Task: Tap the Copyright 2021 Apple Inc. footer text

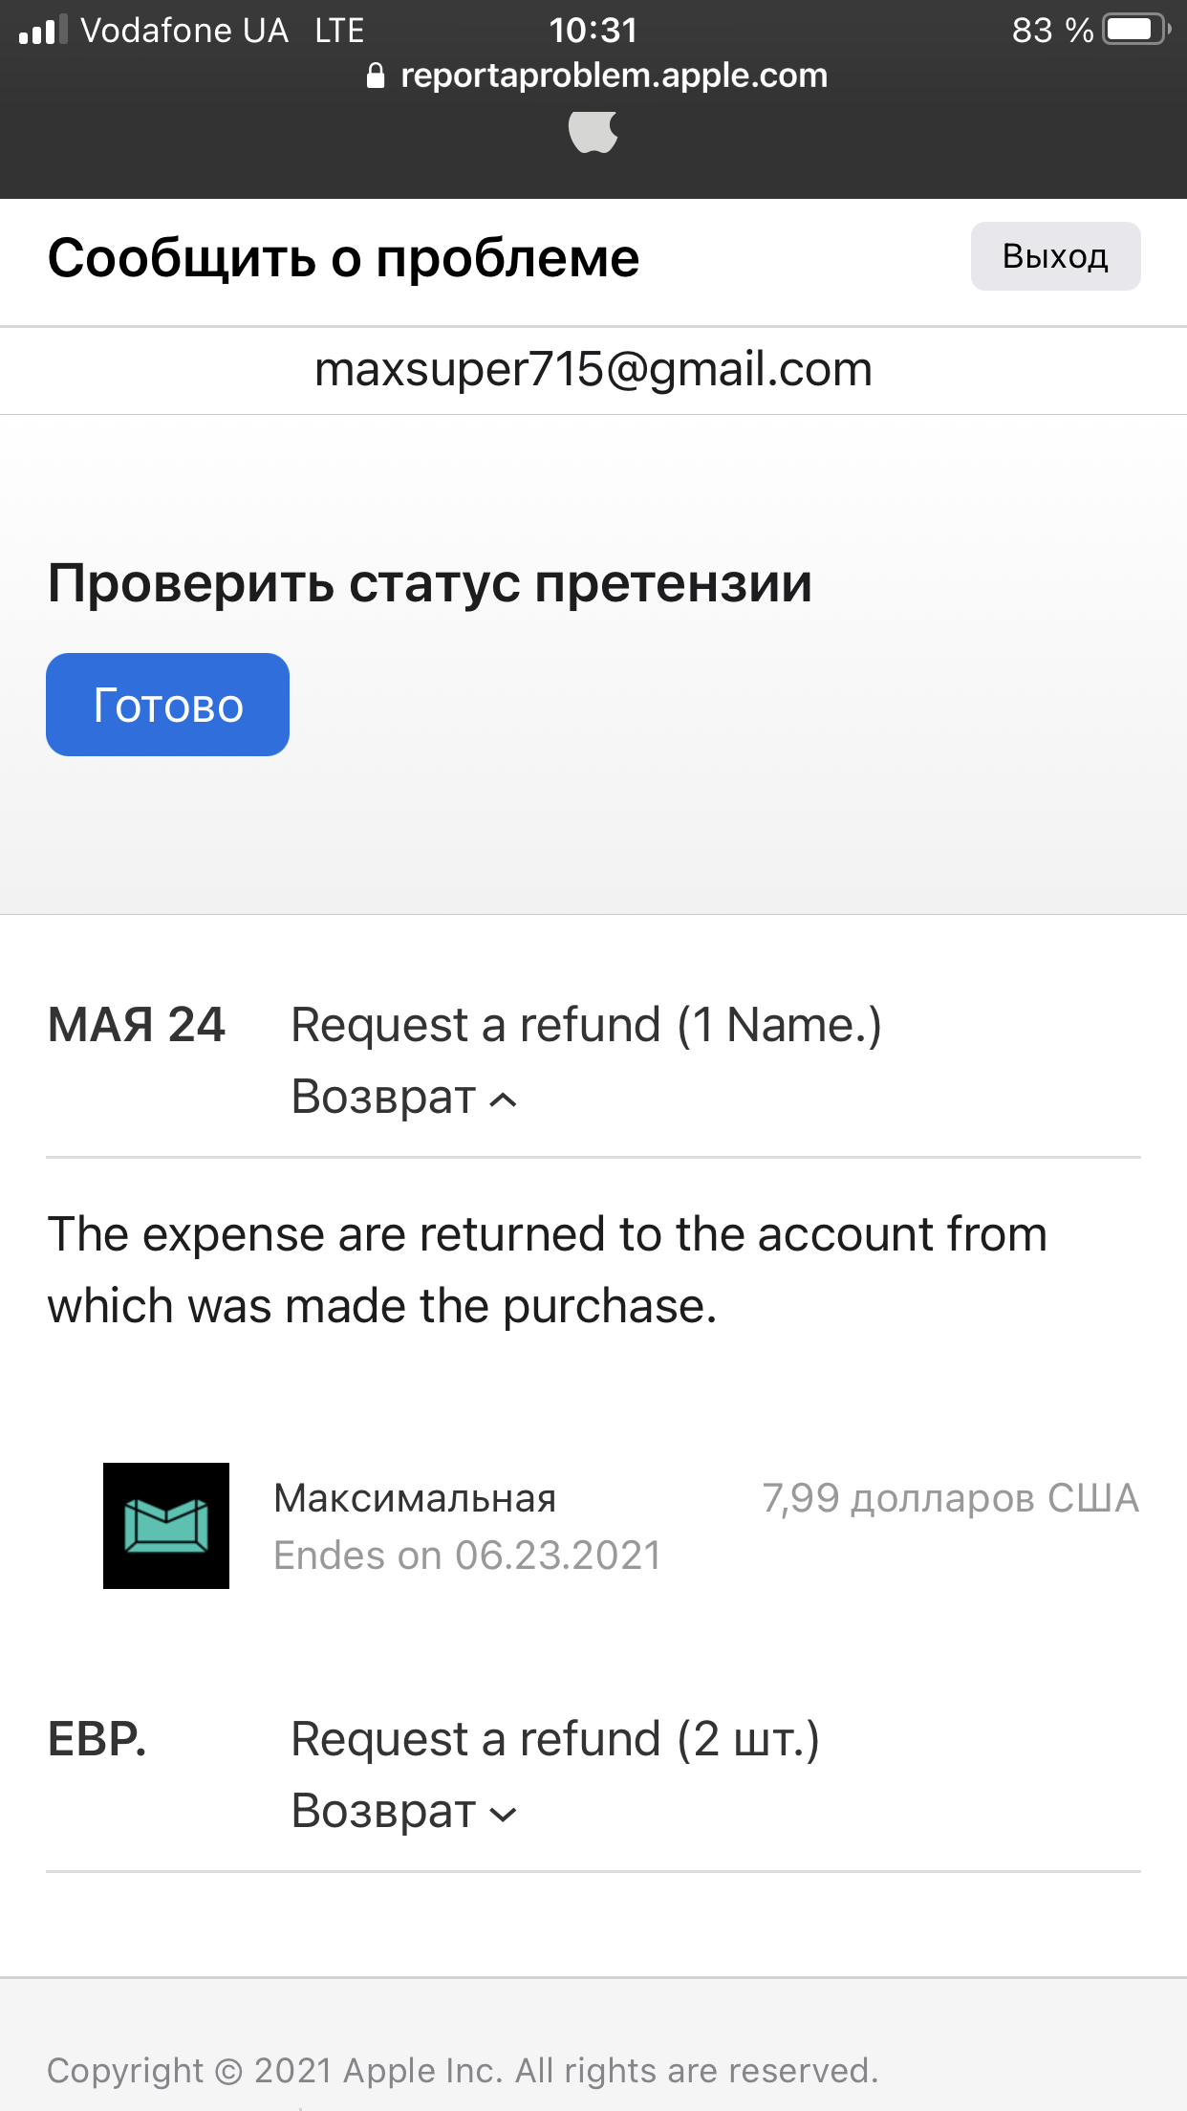Action: 463,2071
